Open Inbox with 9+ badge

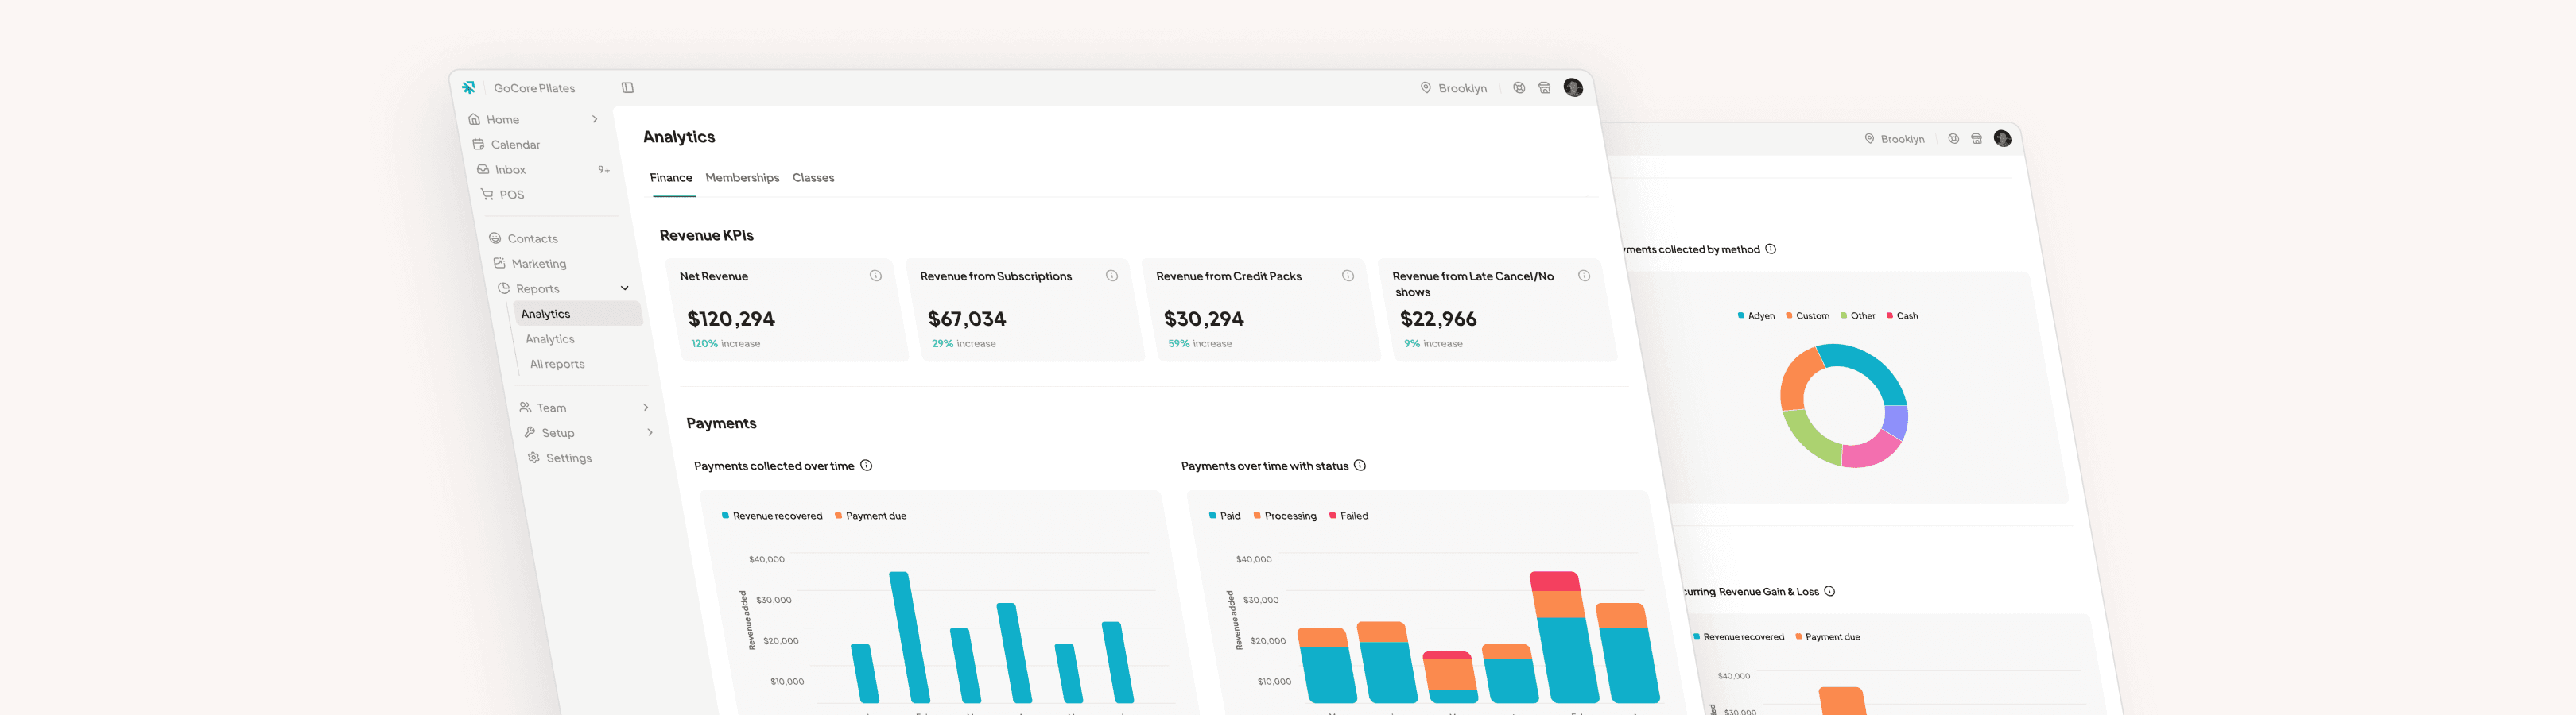(x=545, y=170)
